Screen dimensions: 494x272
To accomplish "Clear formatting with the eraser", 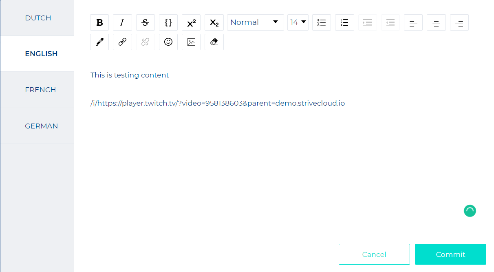I will [x=214, y=42].
